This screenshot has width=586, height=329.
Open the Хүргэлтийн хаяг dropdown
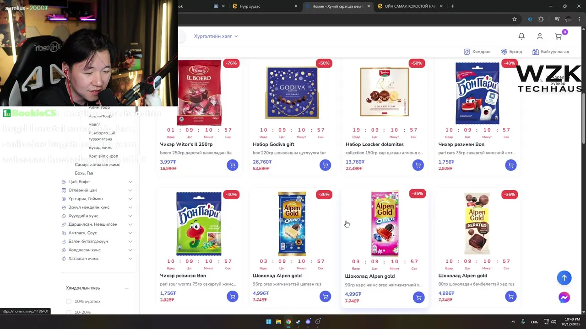216,36
